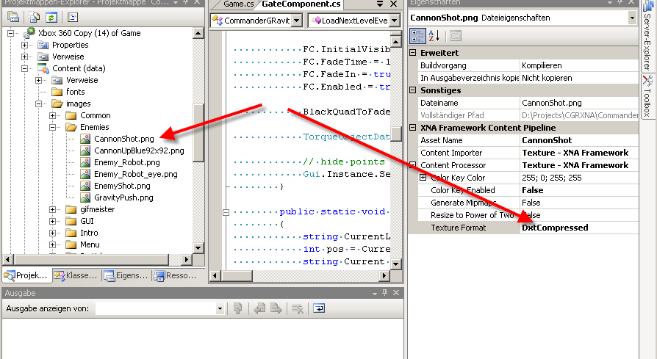Screen dimensions: 657x359
Task: Pin the Ausgabe panel with auto-hide pin
Action: [x=384, y=292]
